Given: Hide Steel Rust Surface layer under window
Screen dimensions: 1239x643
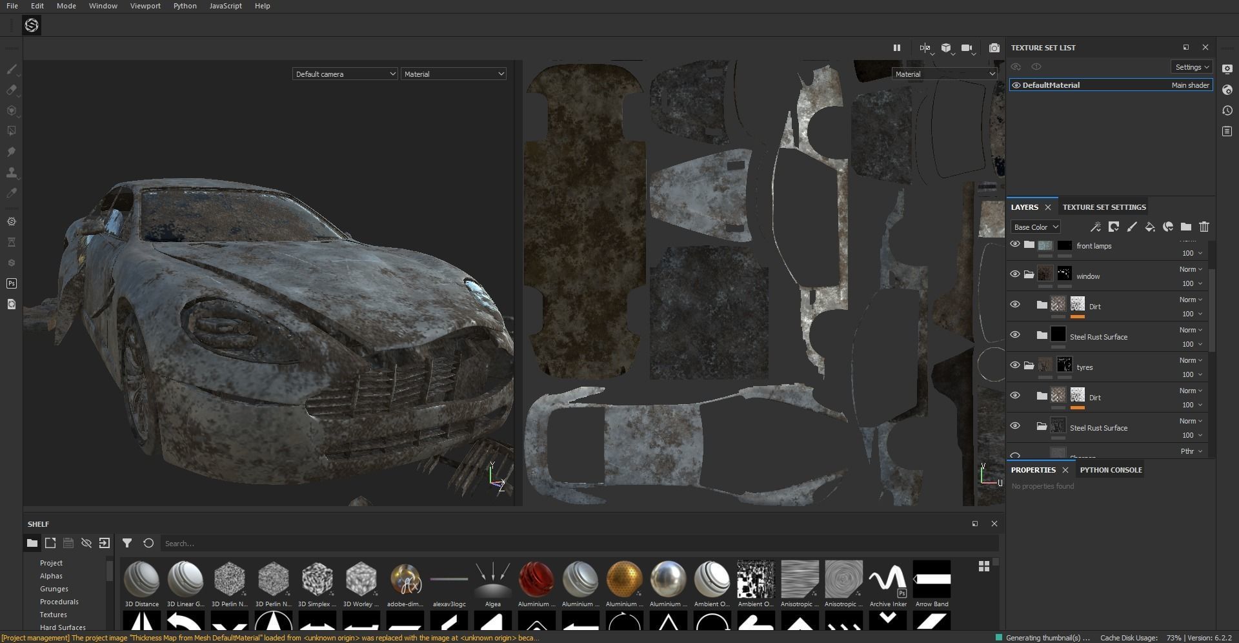Looking at the screenshot, I should point(1015,335).
